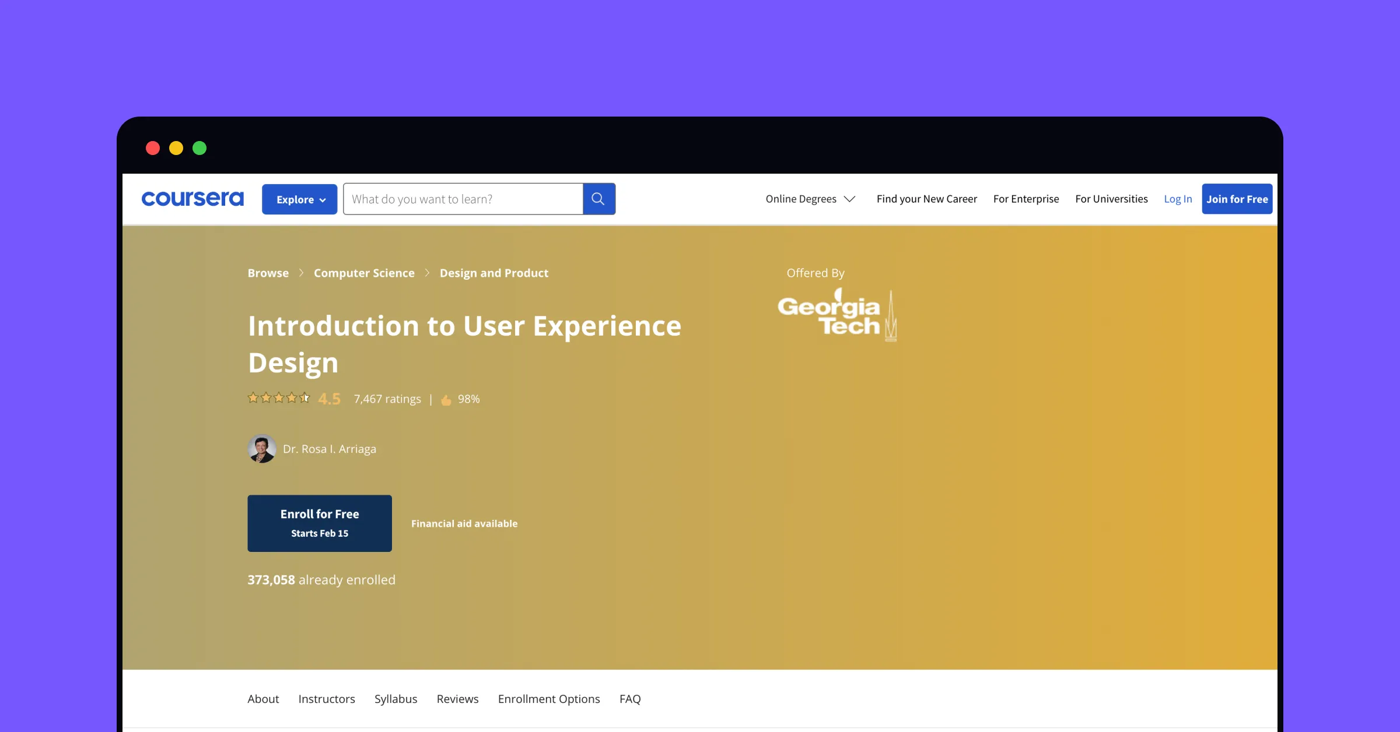Click the thumbs-up 98% rating icon

tap(446, 399)
